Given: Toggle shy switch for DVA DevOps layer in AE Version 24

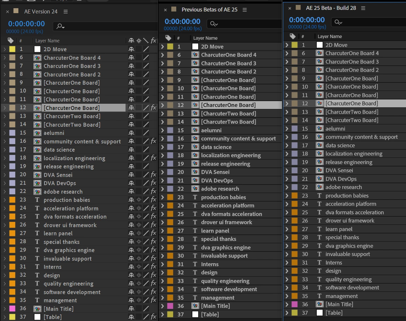Looking at the screenshot, I should [x=131, y=183].
